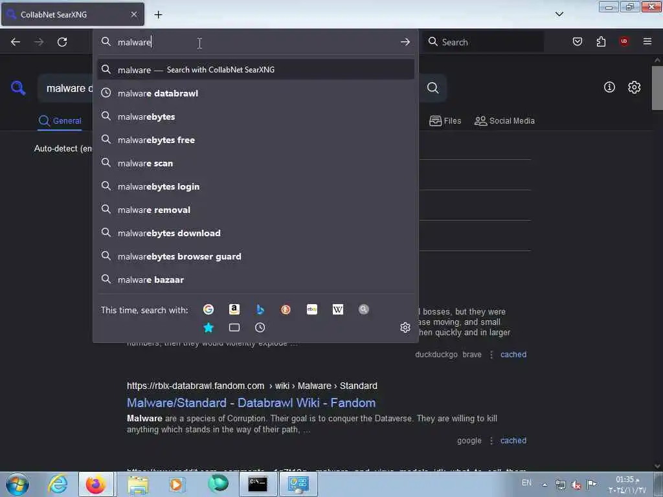Search open tabs with the tab icon

[234, 327]
